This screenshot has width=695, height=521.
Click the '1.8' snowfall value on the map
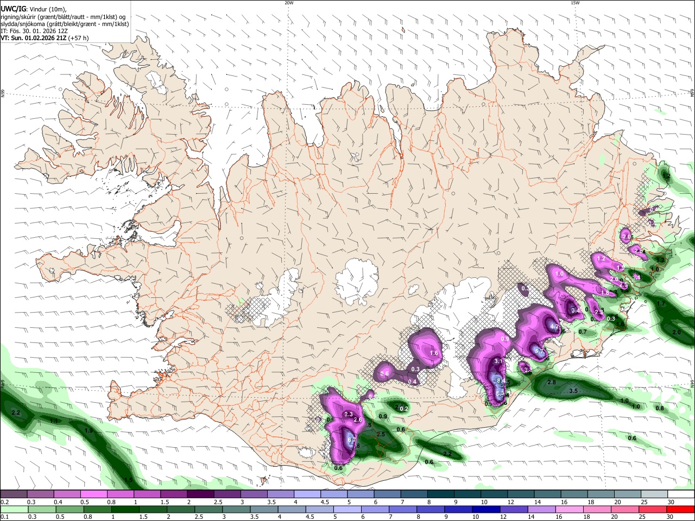604,293
